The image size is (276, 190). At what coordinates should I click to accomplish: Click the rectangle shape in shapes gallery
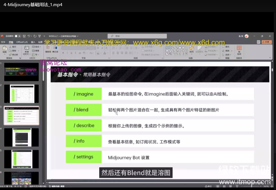(180, 48)
